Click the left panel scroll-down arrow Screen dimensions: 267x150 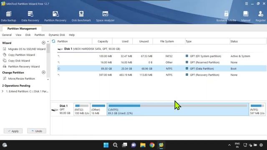pyautogui.click(x=48, y=79)
